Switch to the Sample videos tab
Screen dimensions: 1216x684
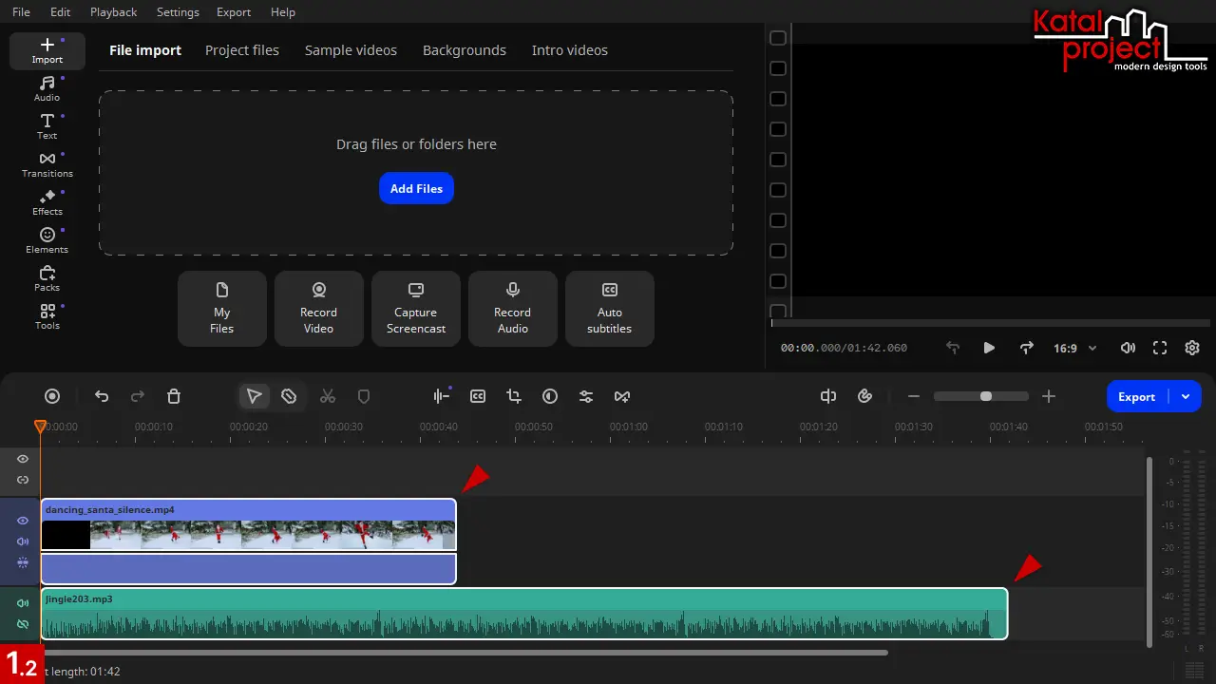pyautogui.click(x=351, y=50)
